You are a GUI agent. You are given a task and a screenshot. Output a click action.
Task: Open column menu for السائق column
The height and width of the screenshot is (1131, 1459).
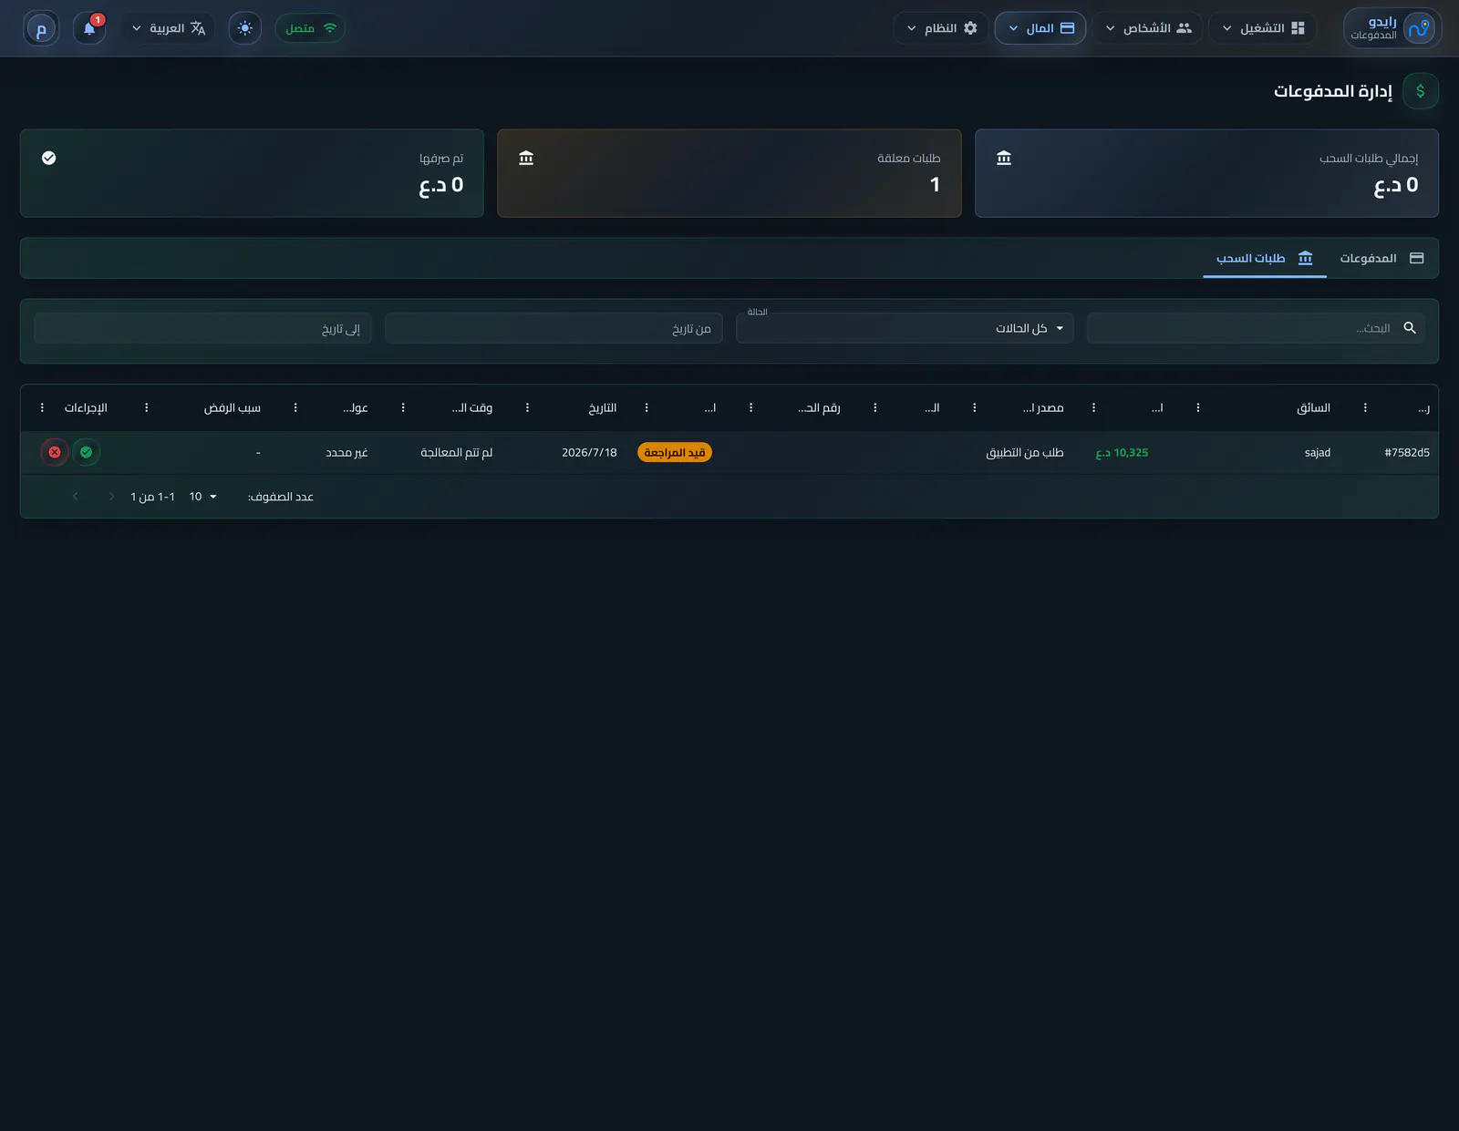[1198, 407]
